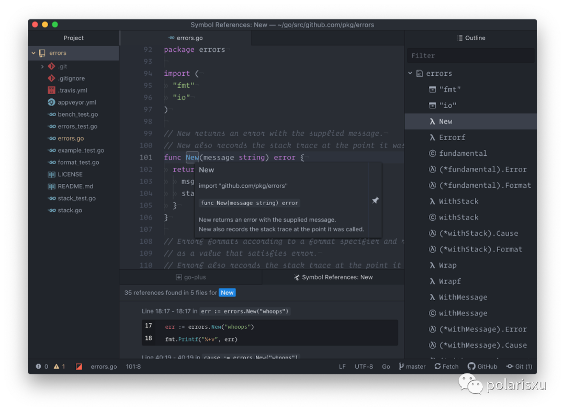Click the .git folder icon

[x=51, y=66]
